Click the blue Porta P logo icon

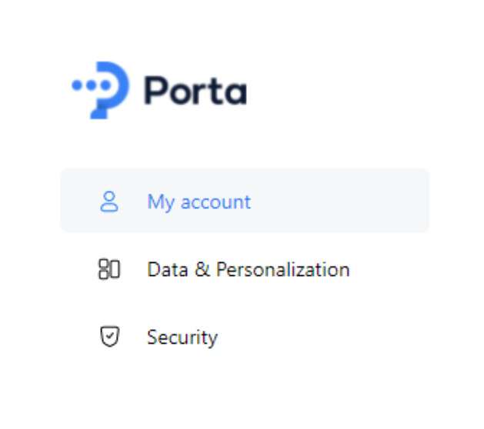(x=101, y=90)
